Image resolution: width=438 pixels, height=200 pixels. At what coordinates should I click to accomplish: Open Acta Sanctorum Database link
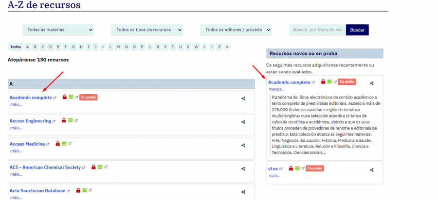[x=37, y=191]
